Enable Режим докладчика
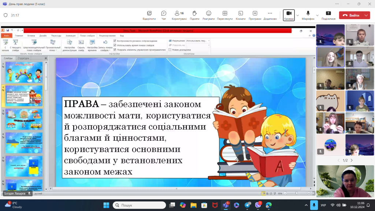 coord(170,49)
